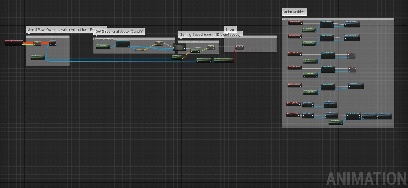408x188 pixels.
Task: Select the Get Directional Vector comment box header
Action: point(134,39)
